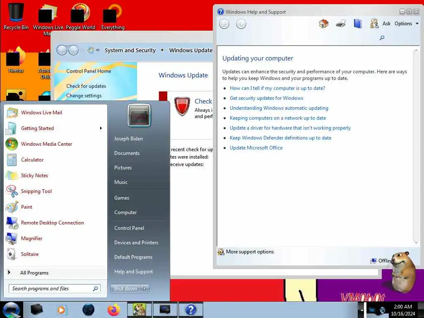The image size is (424, 318).
Task: Expand Getting Started submenu arrow
Action: click(101, 128)
